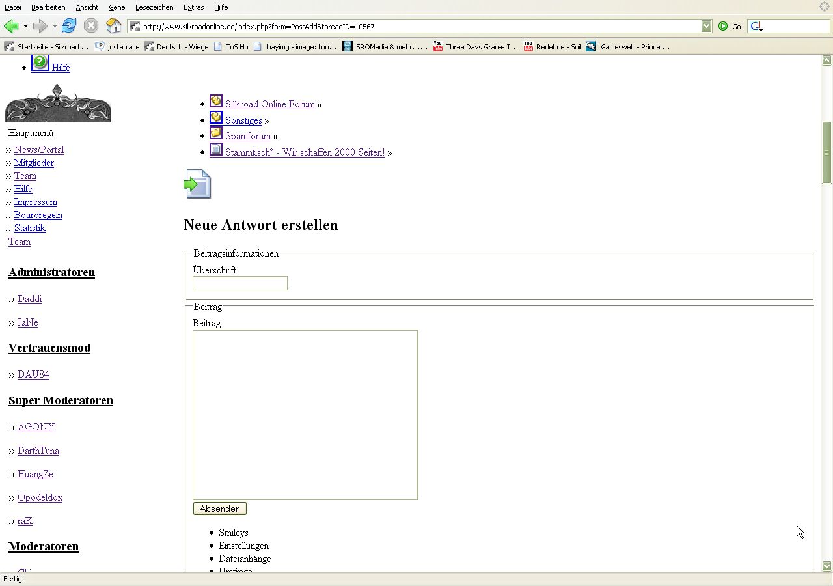833x586 pixels.
Task: Click the green Go button icon
Action: (x=723, y=27)
